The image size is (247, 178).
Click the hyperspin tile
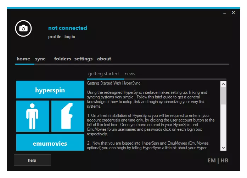point(50,90)
